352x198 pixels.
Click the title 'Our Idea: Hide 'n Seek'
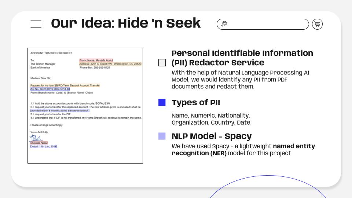pos(126,23)
